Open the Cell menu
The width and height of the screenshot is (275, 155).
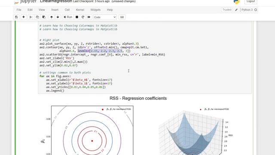pos(67,10)
